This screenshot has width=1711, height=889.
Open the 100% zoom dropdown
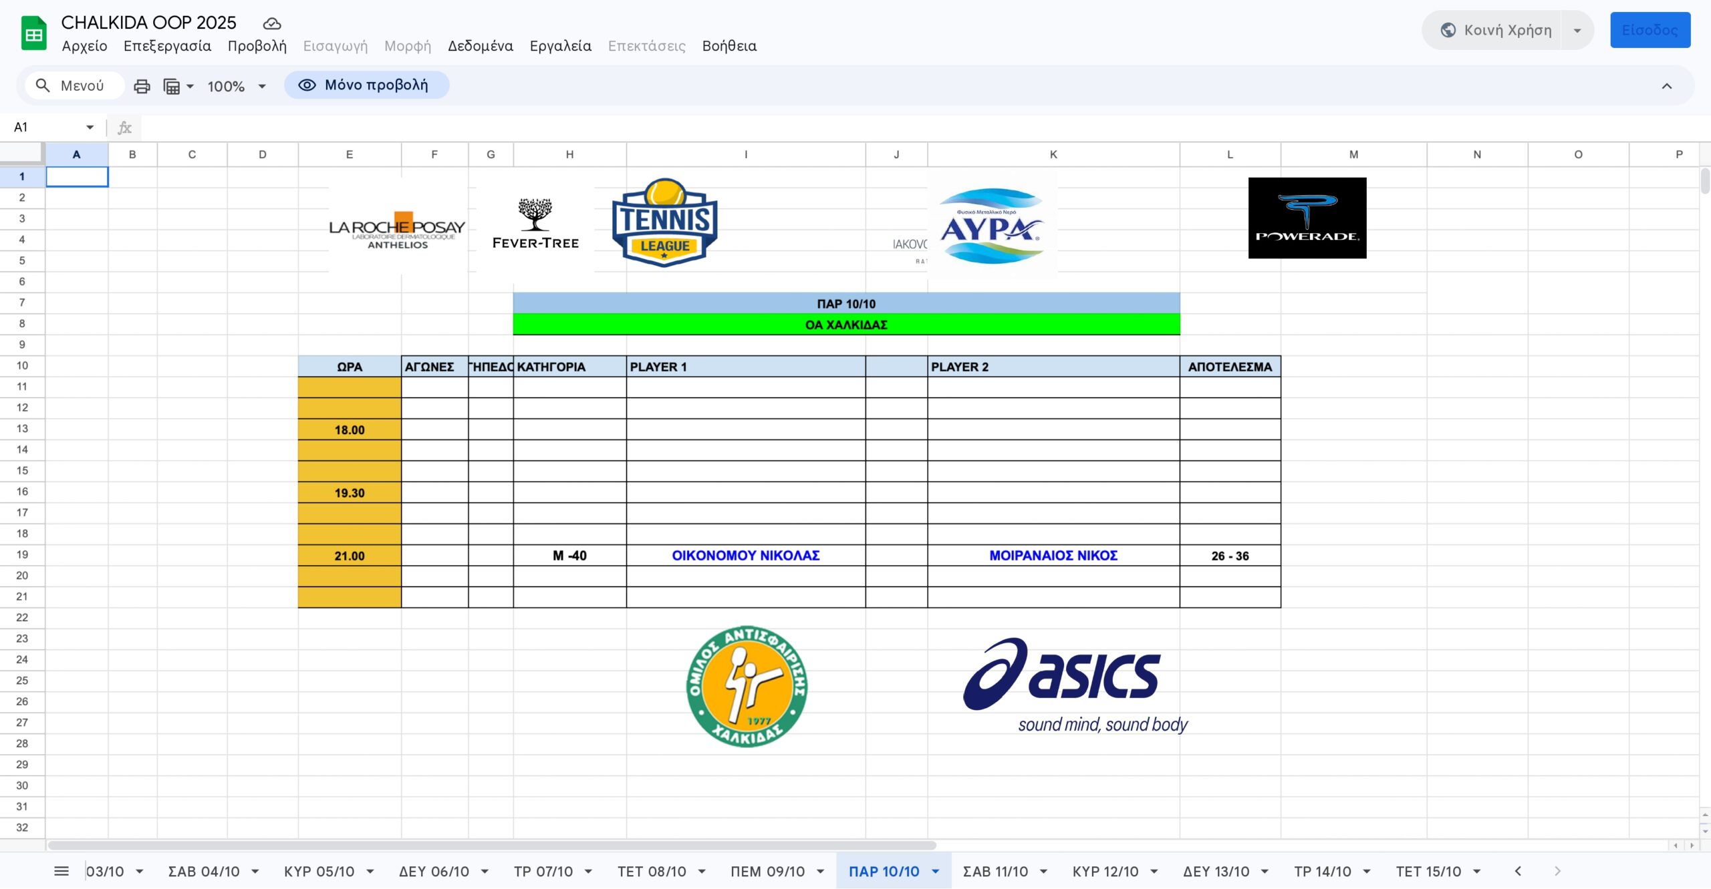[237, 86]
